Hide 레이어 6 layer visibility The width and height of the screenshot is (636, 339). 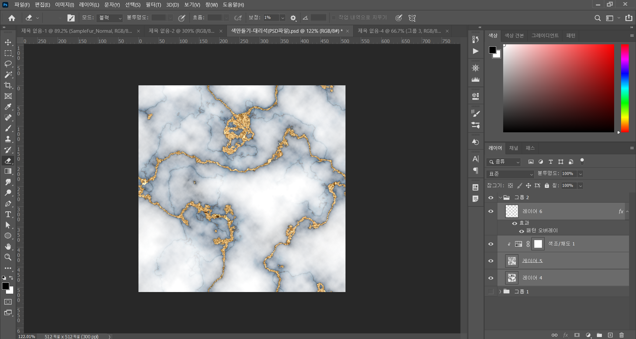[x=491, y=211]
